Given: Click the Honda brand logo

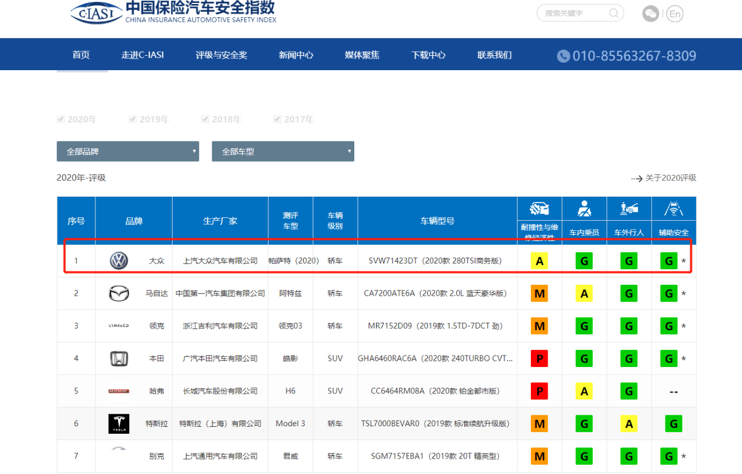Looking at the screenshot, I should point(119,358).
